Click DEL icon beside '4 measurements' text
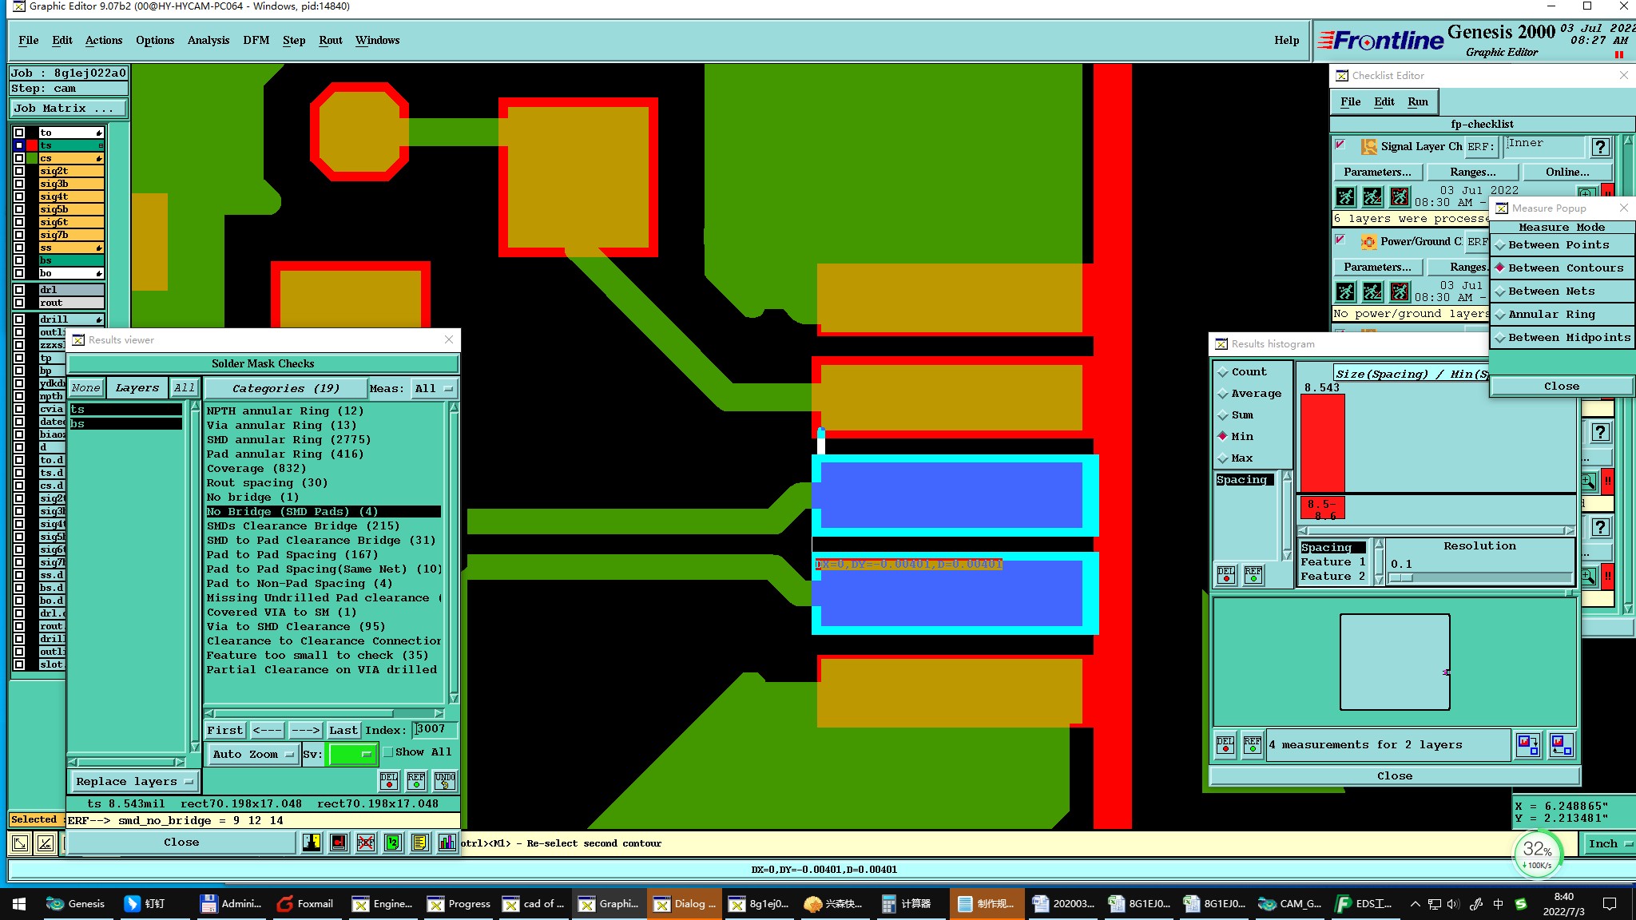 (x=1225, y=745)
